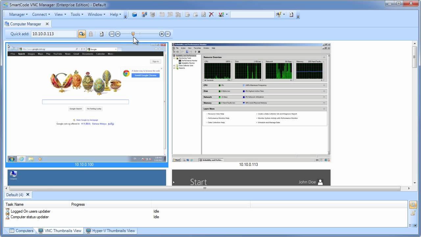Image resolution: width=421 pixels, height=237 pixels.
Task: Click the Progress column header
Action: [111, 204]
